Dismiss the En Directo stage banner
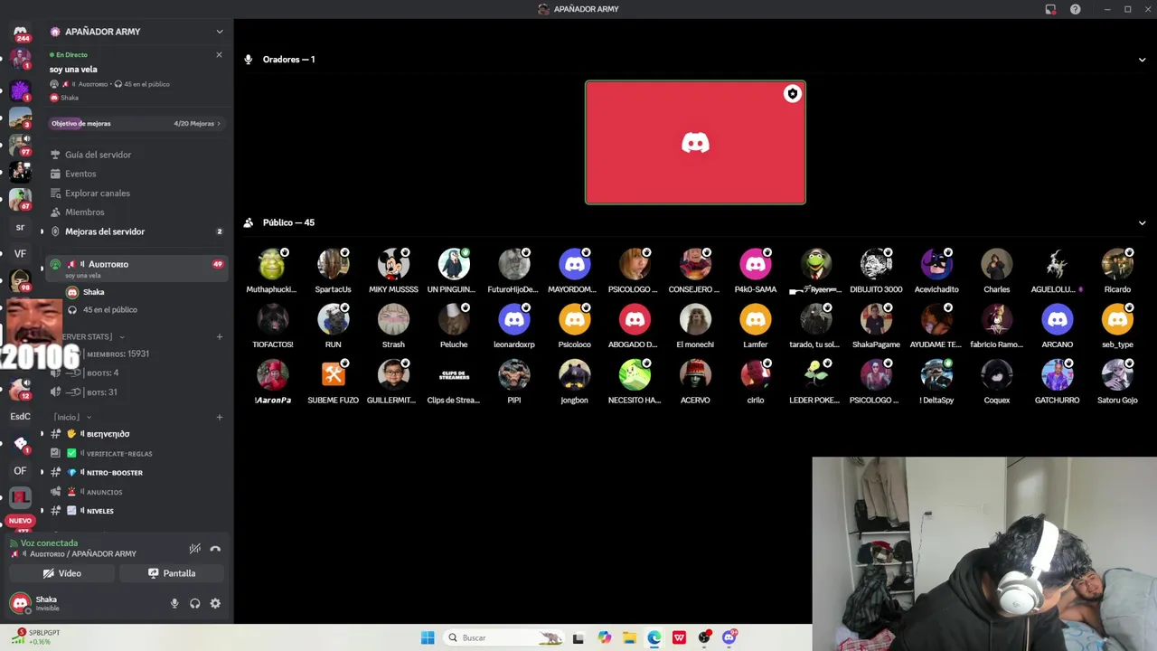This screenshot has height=651, width=1157. (219, 55)
